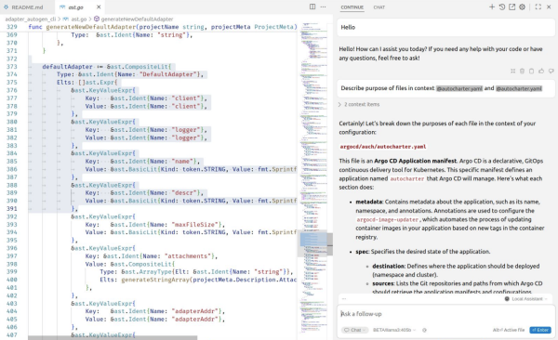Click the code minimap overview
The image size is (558, 340).
[x=313, y=177]
